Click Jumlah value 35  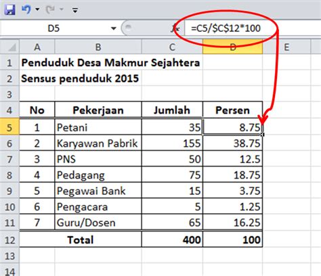172,127
